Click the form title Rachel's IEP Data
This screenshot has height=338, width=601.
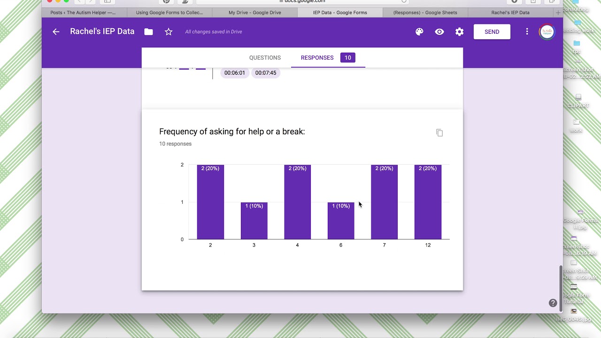[x=102, y=31]
